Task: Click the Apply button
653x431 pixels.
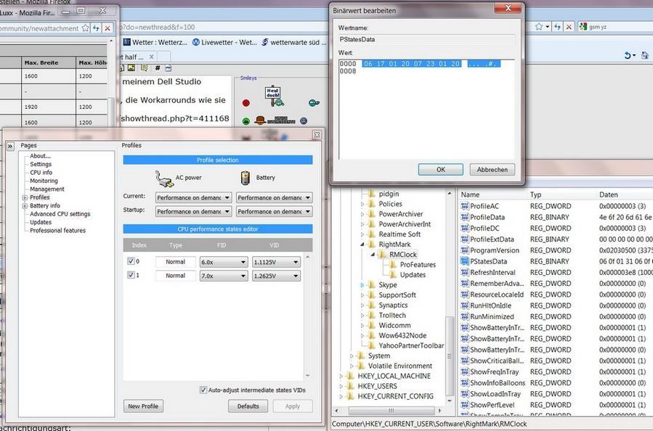Action: pos(292,406)
